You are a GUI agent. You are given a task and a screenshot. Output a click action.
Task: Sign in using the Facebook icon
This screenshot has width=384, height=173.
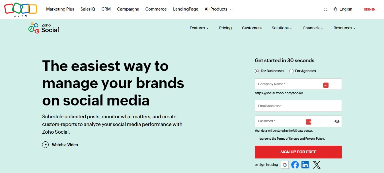(x=295, y=165)
